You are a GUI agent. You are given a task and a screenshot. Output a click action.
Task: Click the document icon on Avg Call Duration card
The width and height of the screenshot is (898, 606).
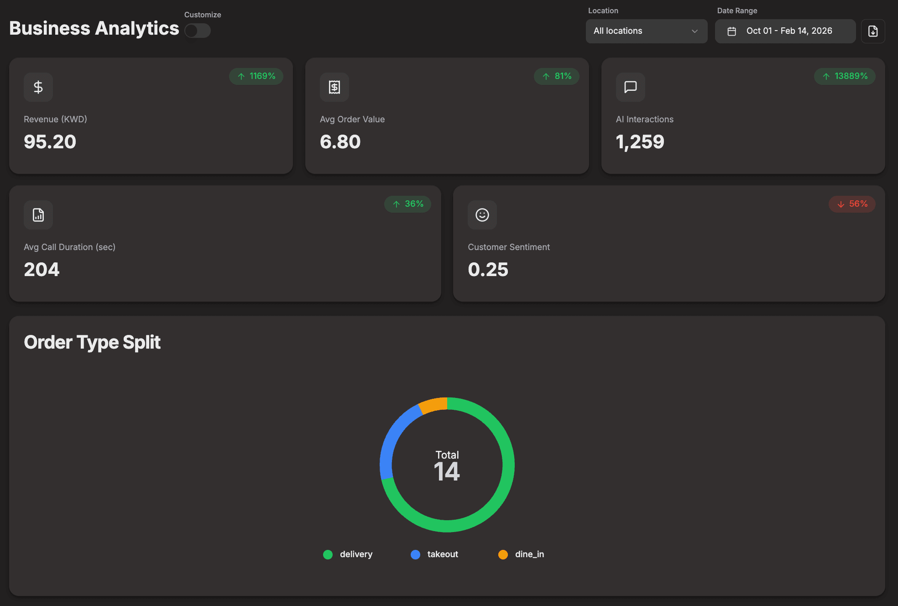pyautogui.click(x=38, y=214)
